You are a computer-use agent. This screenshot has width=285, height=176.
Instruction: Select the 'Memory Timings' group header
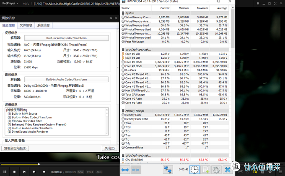click(x=175, y=111)
